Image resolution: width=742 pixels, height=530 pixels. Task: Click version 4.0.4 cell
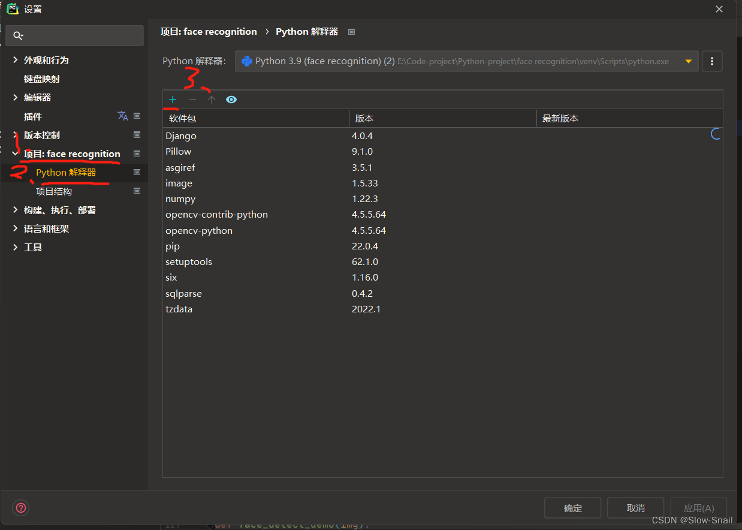pyautogui.click(x=362, y=135)
